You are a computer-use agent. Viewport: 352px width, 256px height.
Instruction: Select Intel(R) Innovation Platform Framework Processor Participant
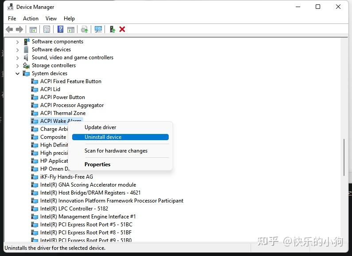112,201
